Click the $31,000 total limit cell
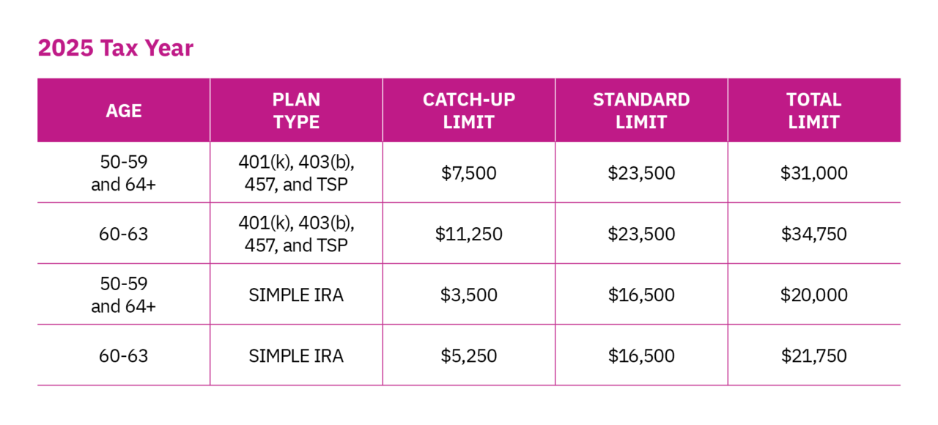 click(814, 173)
